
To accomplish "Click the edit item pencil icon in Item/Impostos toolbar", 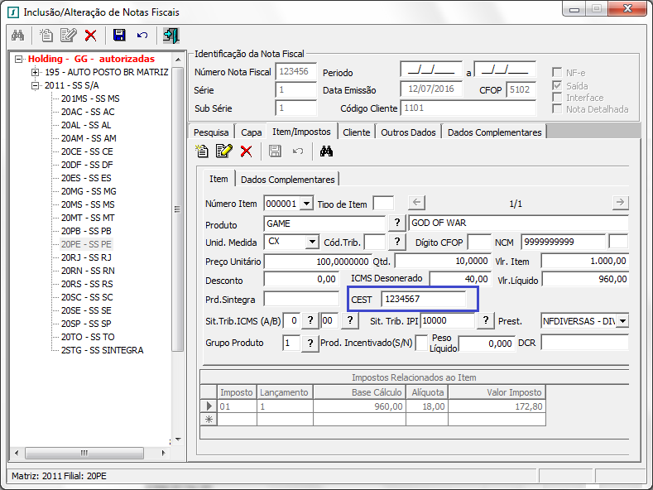I will (223, 151).
